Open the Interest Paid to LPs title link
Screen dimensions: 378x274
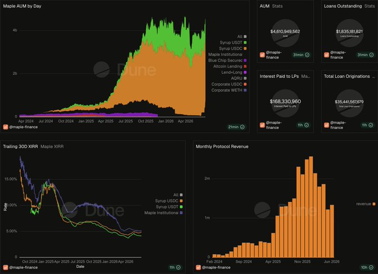tap(279, 76)
